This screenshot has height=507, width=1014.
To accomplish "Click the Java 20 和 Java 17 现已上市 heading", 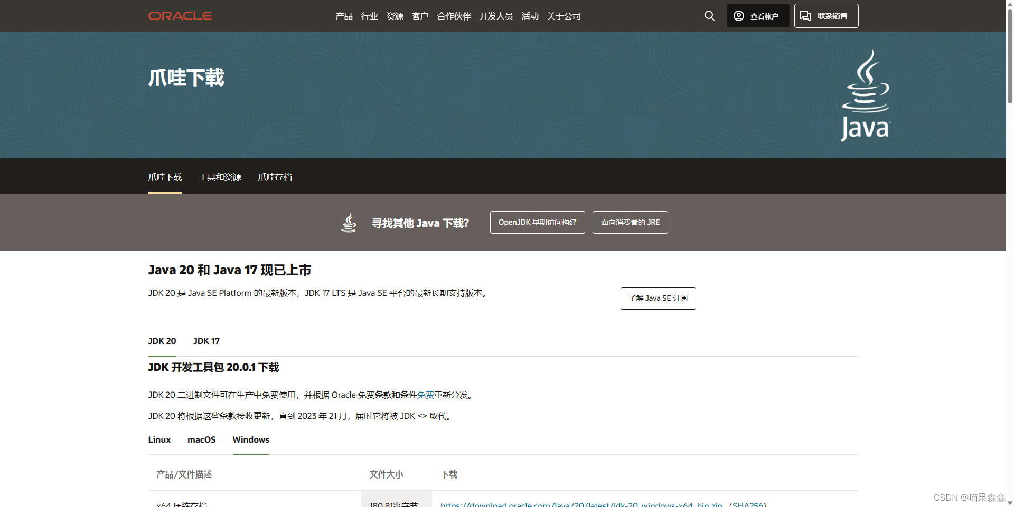I will point(230,270).
